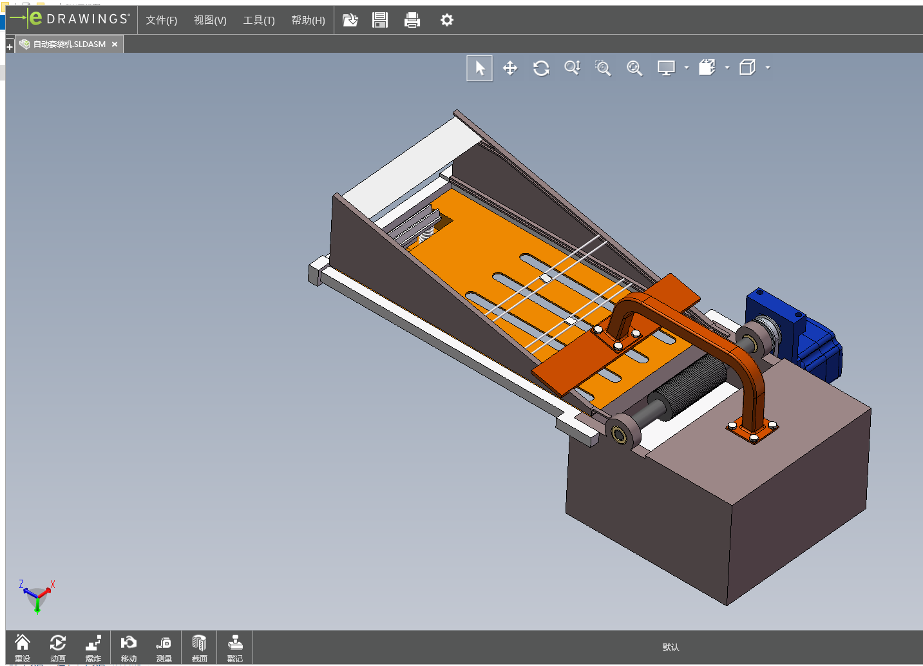Open the 工具(T) menu
The height and width of the screenshot is (666, 923).
tap(258, 21)
